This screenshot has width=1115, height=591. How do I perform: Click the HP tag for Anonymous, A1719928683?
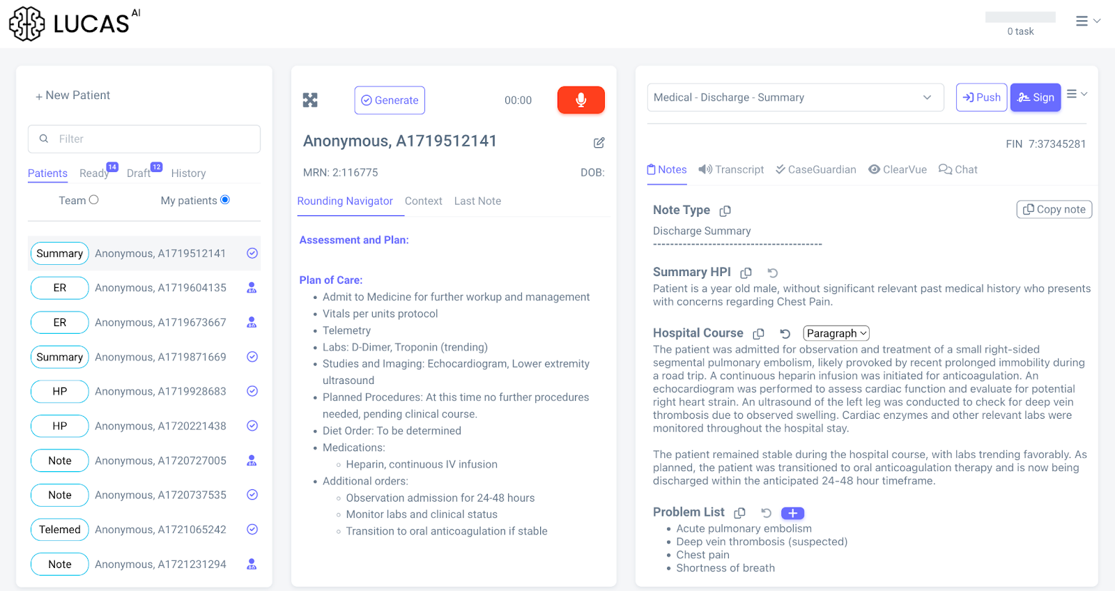coord(60,392)
